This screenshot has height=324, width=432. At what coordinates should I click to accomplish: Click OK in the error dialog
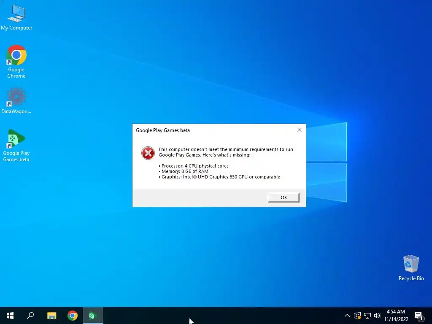[x=283, y=197]
